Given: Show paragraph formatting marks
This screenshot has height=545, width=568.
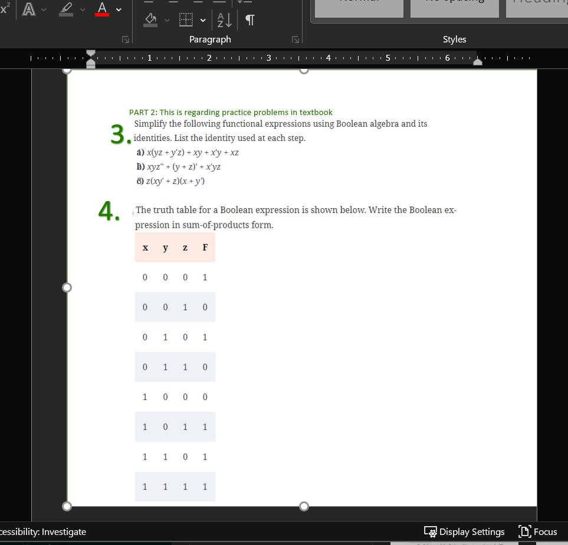Looking at the screenshot, I should point(249,19).
